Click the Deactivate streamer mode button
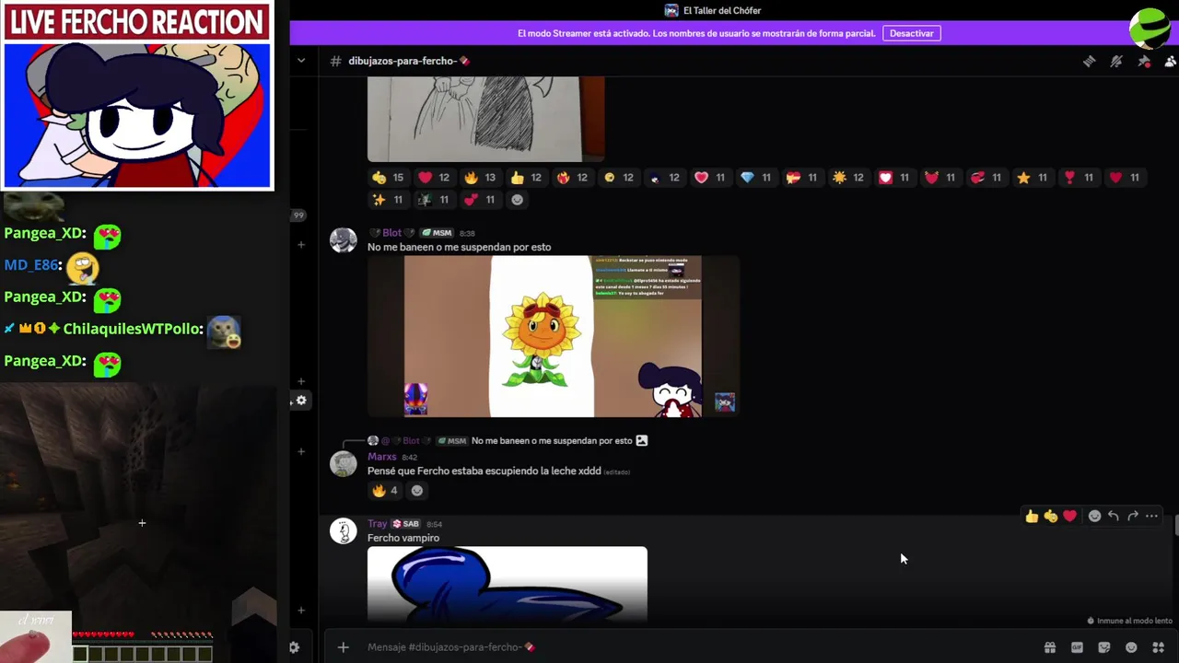Image resolution: width=1179 pixels, height=663 pixels. 911,33
